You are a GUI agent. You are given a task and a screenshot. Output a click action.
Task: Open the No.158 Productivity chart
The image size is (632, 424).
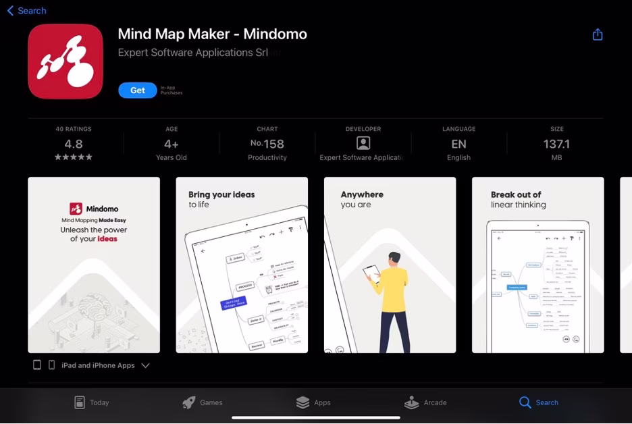(267, 144)
